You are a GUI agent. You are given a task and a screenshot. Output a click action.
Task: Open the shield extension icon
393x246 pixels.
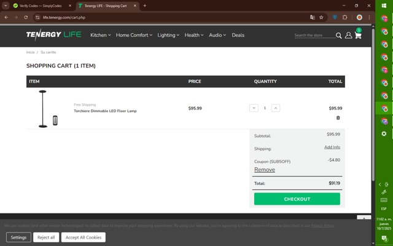pyautogui.click(x=335, y=17)
